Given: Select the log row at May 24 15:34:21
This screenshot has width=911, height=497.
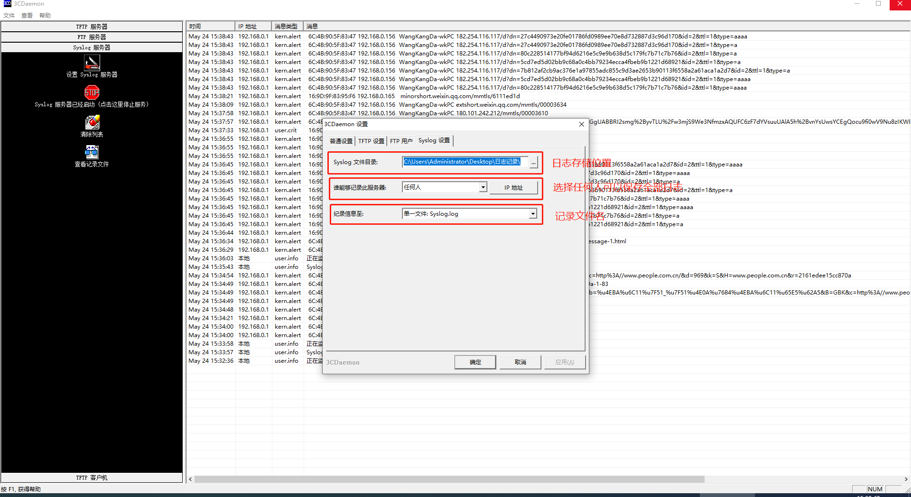Looking at the screenshot, I should point(254,318).
